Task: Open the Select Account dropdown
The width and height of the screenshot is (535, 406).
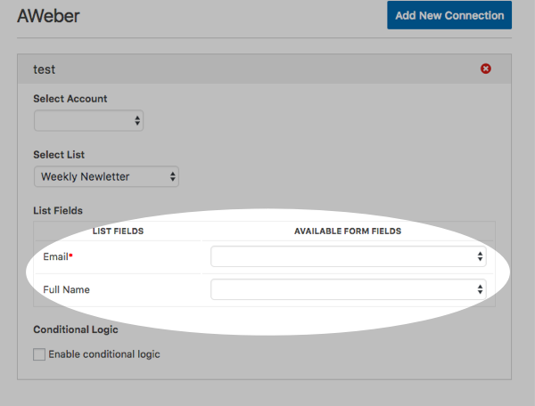Action: [x=88, y=120]
